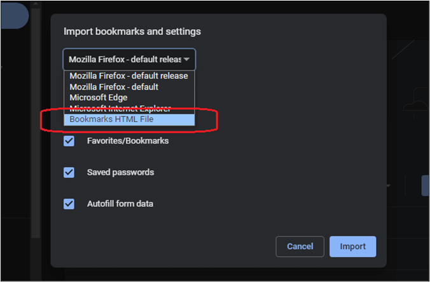Click the "Import bookmarks and settings" dialog title

pyautogui.click(x=132, y=31)
